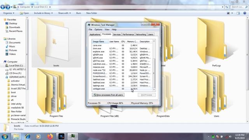Open the Program Files folder
249x140 pixels.
pos(52,91)
